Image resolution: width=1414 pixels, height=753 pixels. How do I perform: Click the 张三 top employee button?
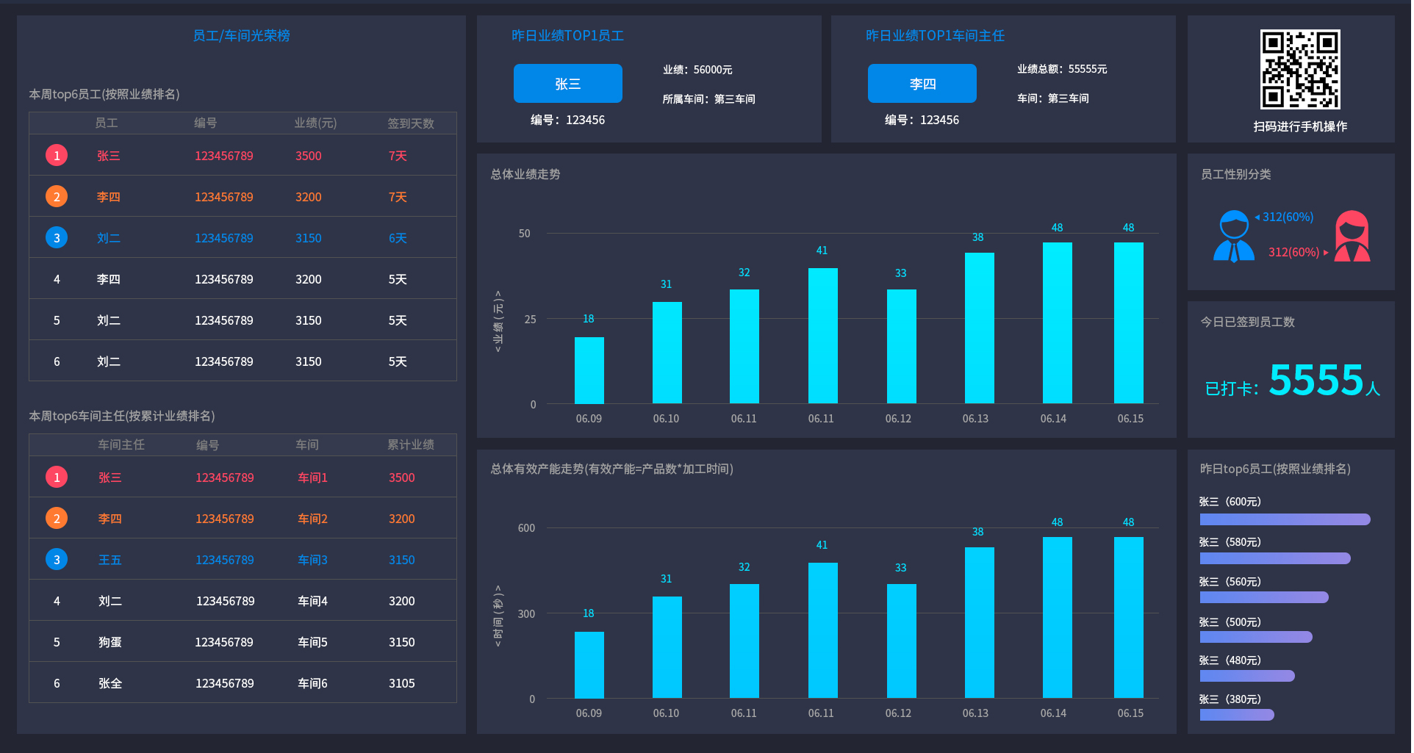[567, 84]
